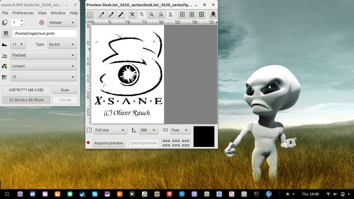Click the Wi-Fi icon in system tray
The height and width of the screenshot is (199, 354).
(x=328, y=194)
